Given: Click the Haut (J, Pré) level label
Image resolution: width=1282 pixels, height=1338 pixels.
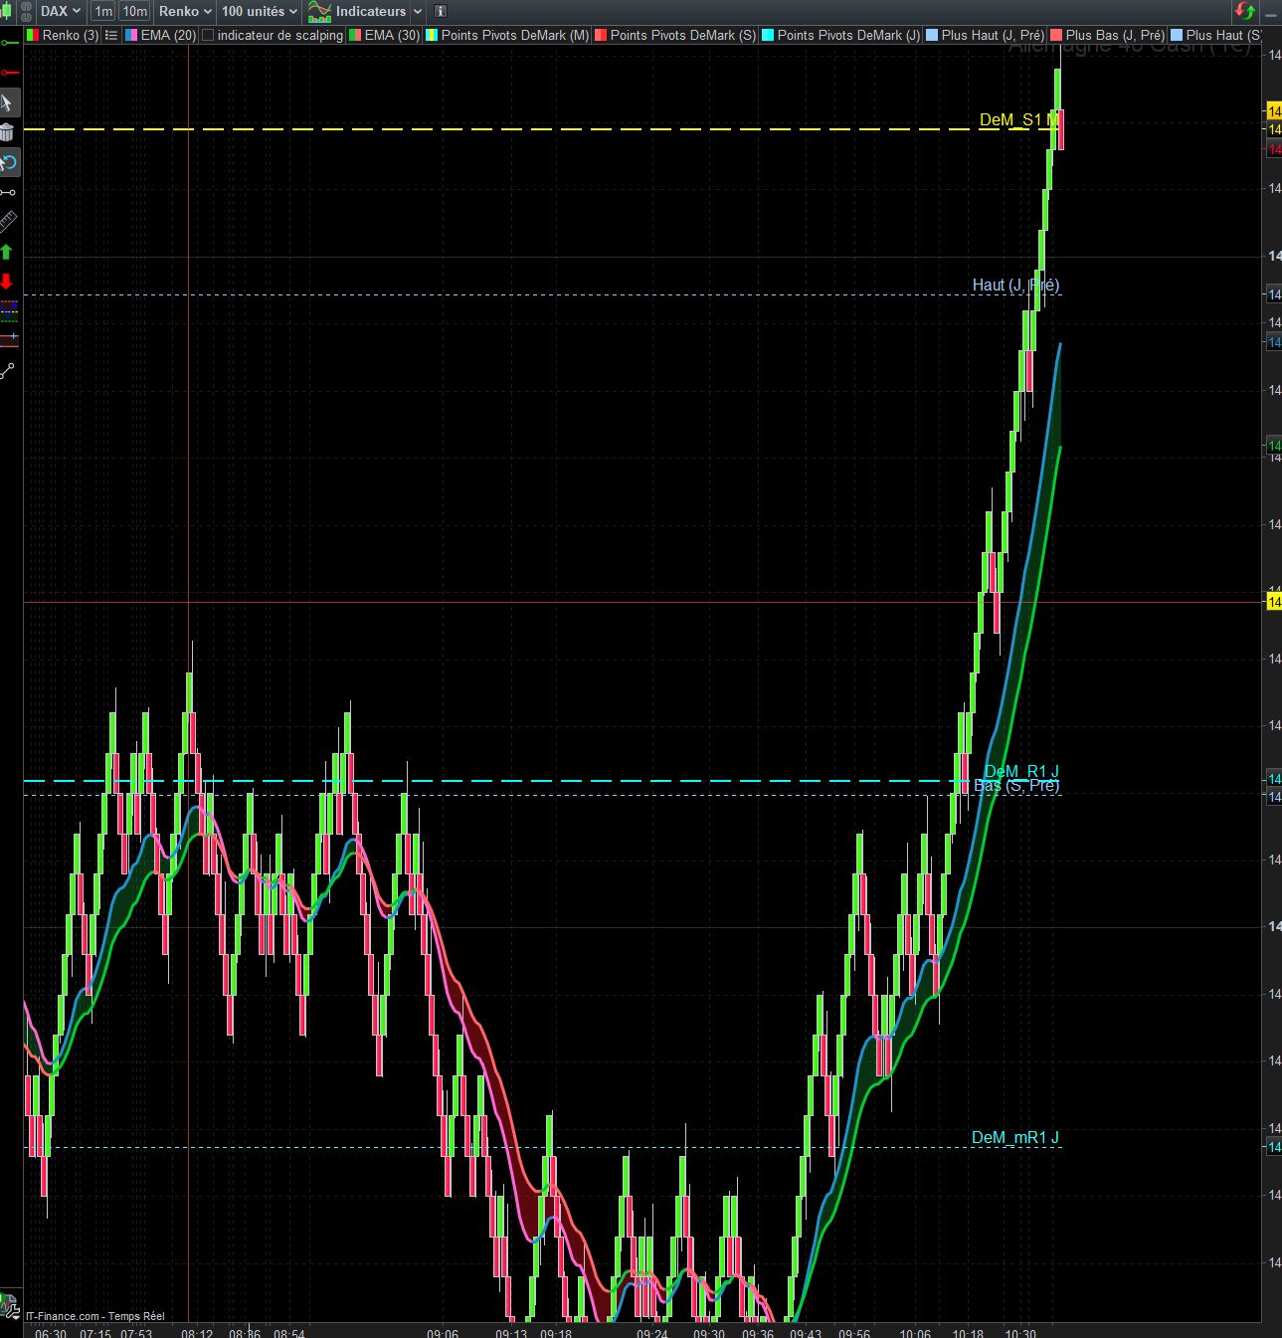Looking at the screenshot, I should pyautogui.click(x=1015, y=286).
